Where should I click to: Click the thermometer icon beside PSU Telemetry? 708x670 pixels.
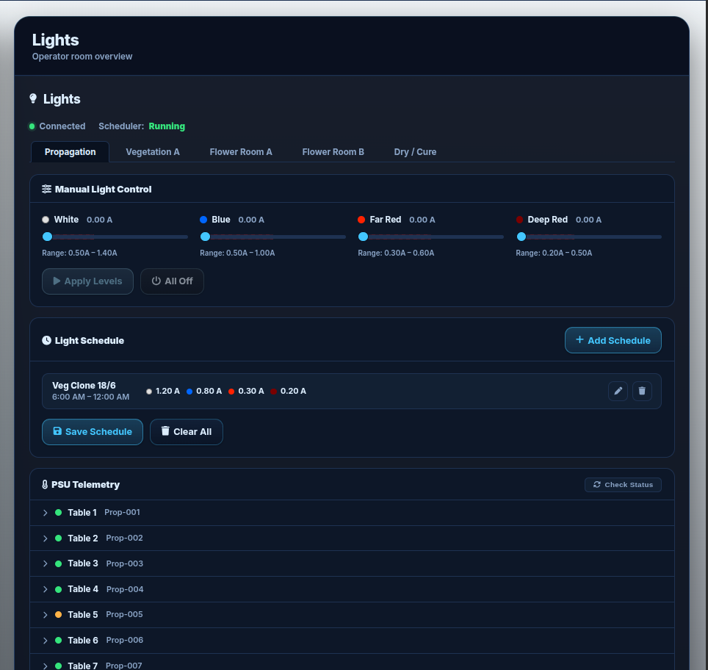[x=45, y=485]
